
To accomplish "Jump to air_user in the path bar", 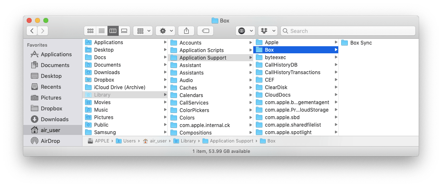I will 155,141.
